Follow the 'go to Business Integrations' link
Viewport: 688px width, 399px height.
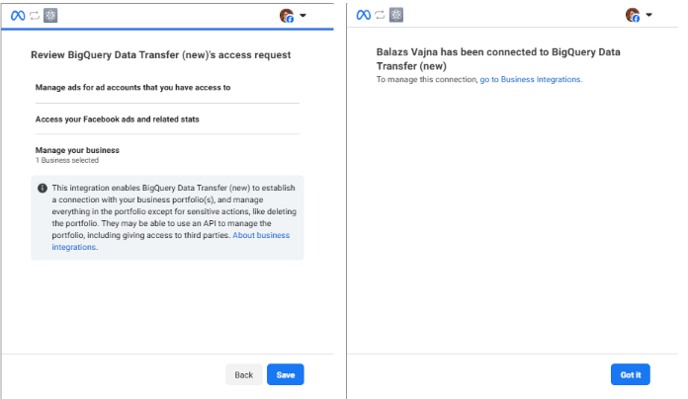pyautogui.click(x=531, y=79)
